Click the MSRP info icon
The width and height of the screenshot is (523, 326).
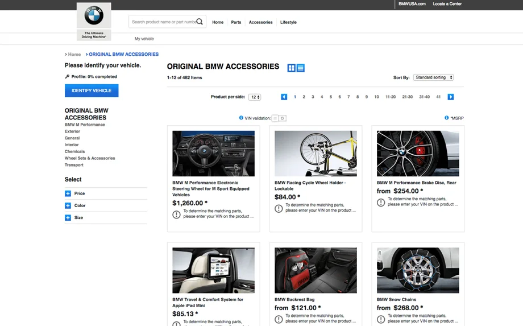447,118
